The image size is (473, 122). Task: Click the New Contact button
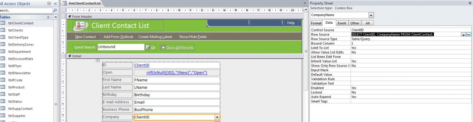point(86,37)
